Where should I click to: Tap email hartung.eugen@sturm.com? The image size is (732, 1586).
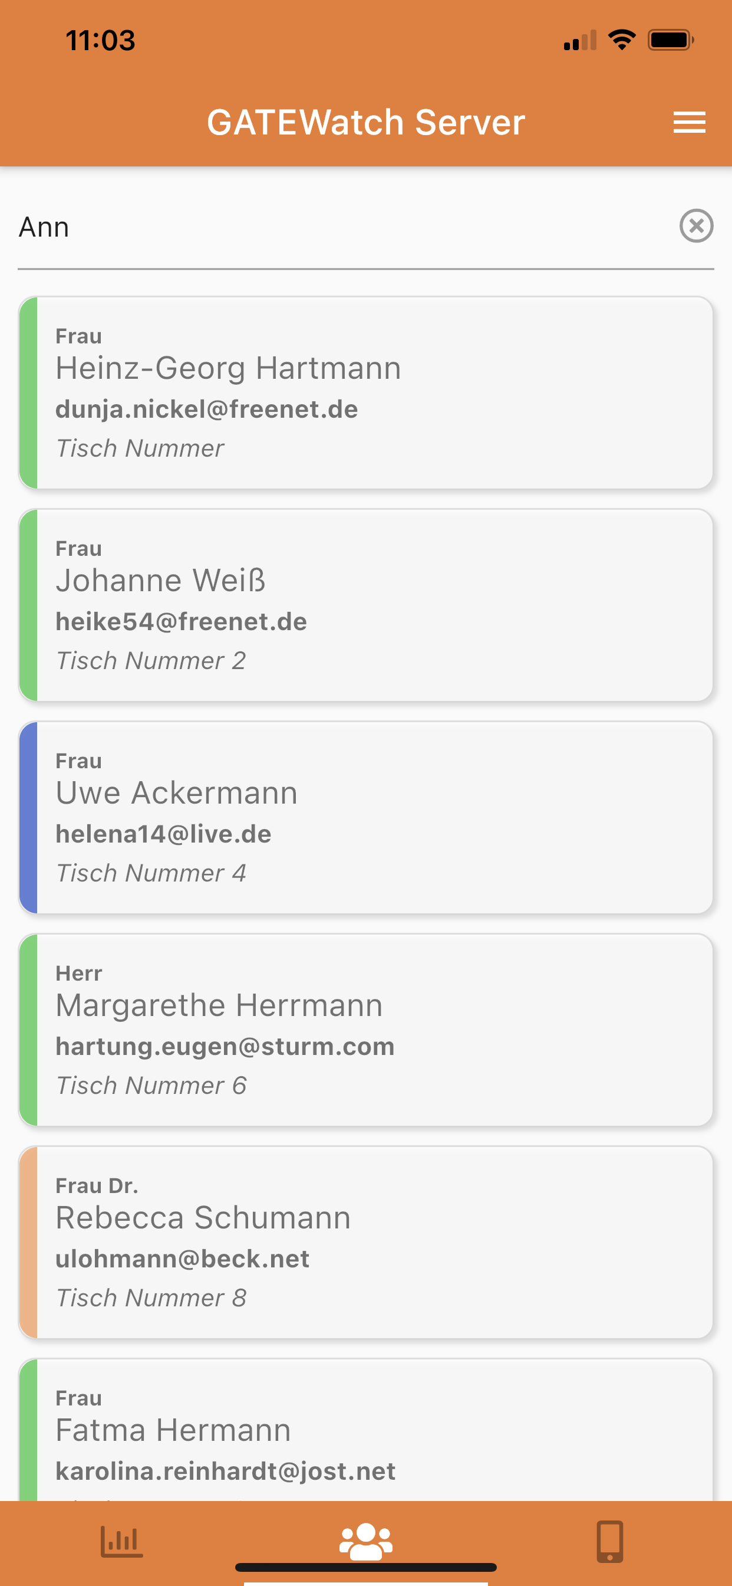point(225,1047)
